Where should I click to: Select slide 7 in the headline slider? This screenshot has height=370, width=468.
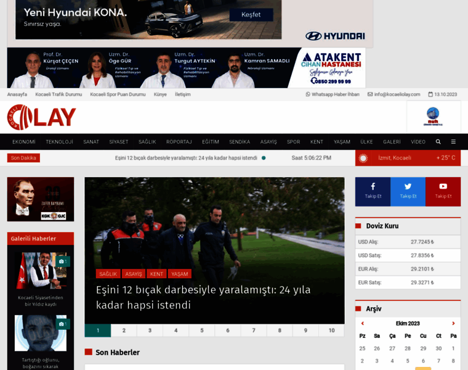pyautogui.click(x=254, y=331)
